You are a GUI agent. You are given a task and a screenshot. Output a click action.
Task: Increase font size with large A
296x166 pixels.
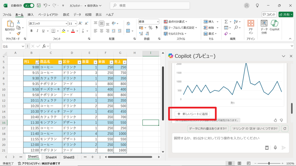coord(80,23)
